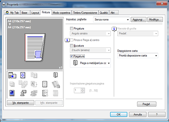This screenshot has width=169, height=122.
Task: Increase piegatura pagina value with up arrow
Action: [x=83, y=89]
